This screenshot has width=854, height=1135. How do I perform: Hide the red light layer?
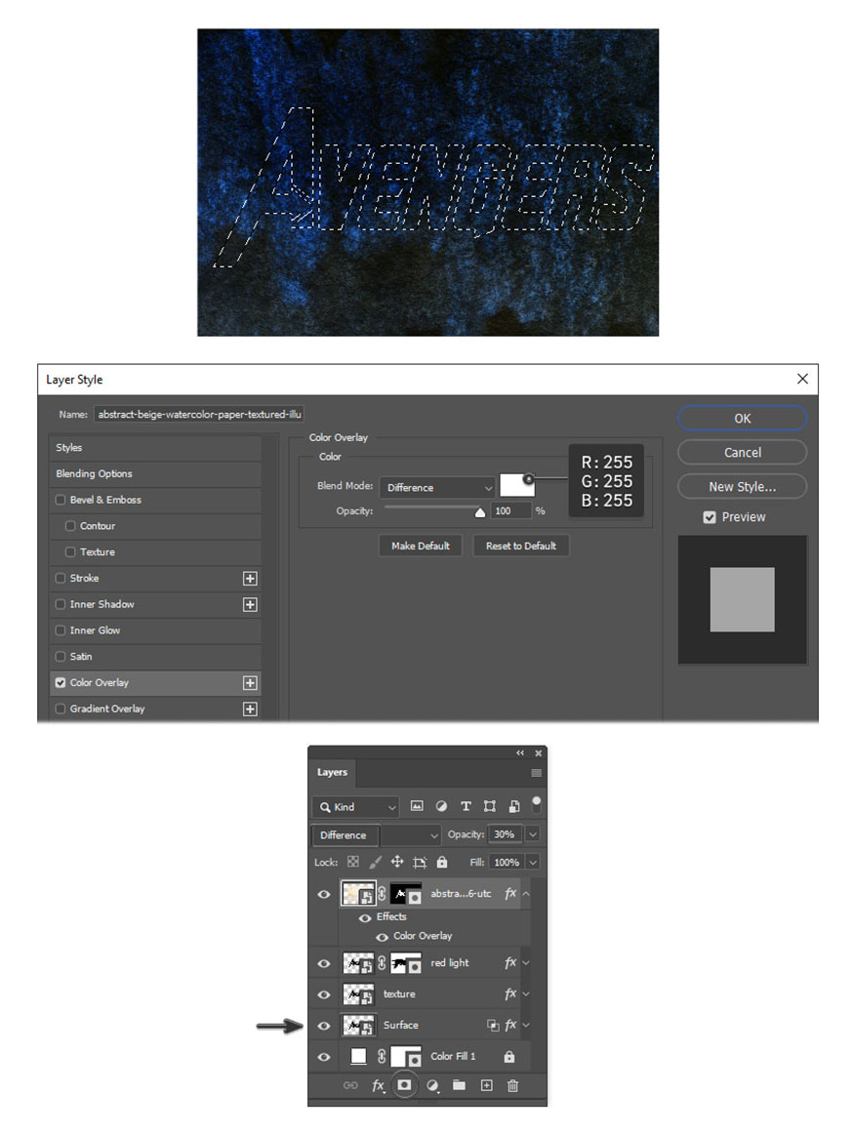tap(323, 963)
